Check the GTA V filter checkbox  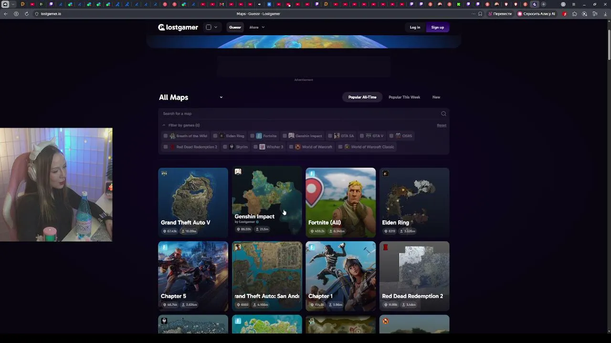[361, 136]
